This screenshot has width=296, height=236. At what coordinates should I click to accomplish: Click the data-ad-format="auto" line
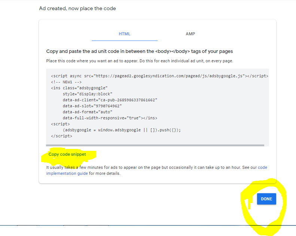[88, 112]
